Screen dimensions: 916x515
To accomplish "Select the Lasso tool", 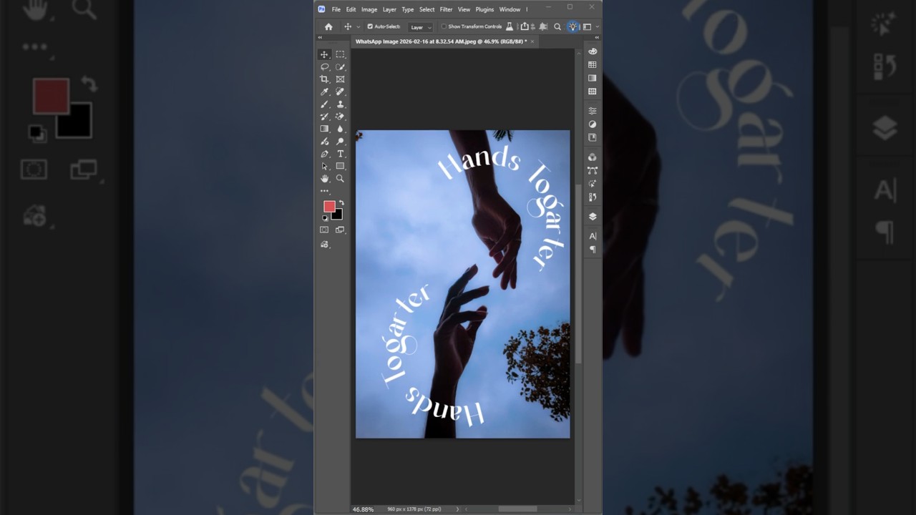I will 324,67.
